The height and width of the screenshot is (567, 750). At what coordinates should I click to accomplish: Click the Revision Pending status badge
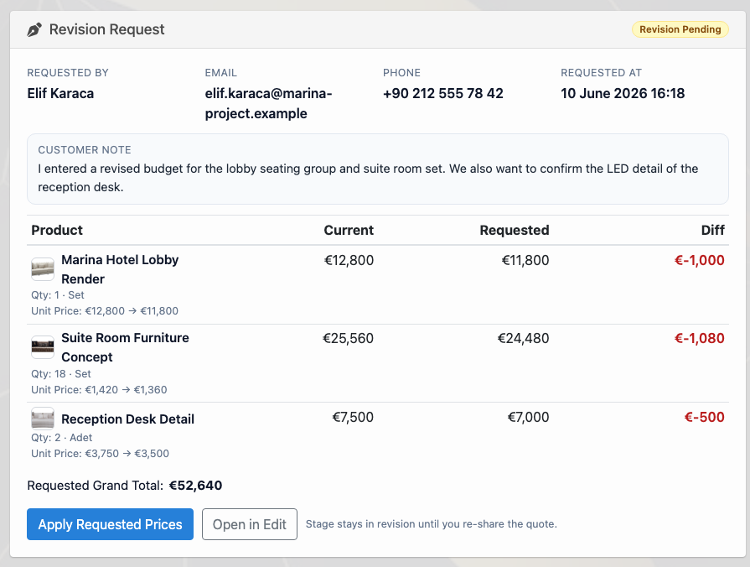(x=680, y=29)
